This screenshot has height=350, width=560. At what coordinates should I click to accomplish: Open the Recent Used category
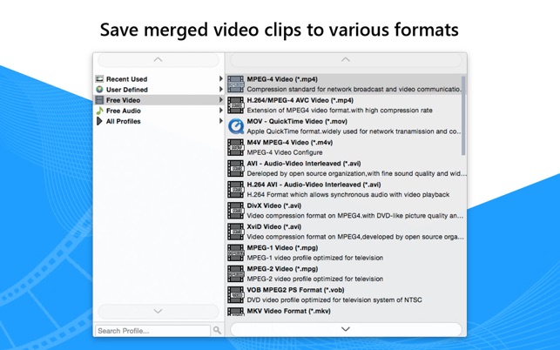click(x=159, y=79)
